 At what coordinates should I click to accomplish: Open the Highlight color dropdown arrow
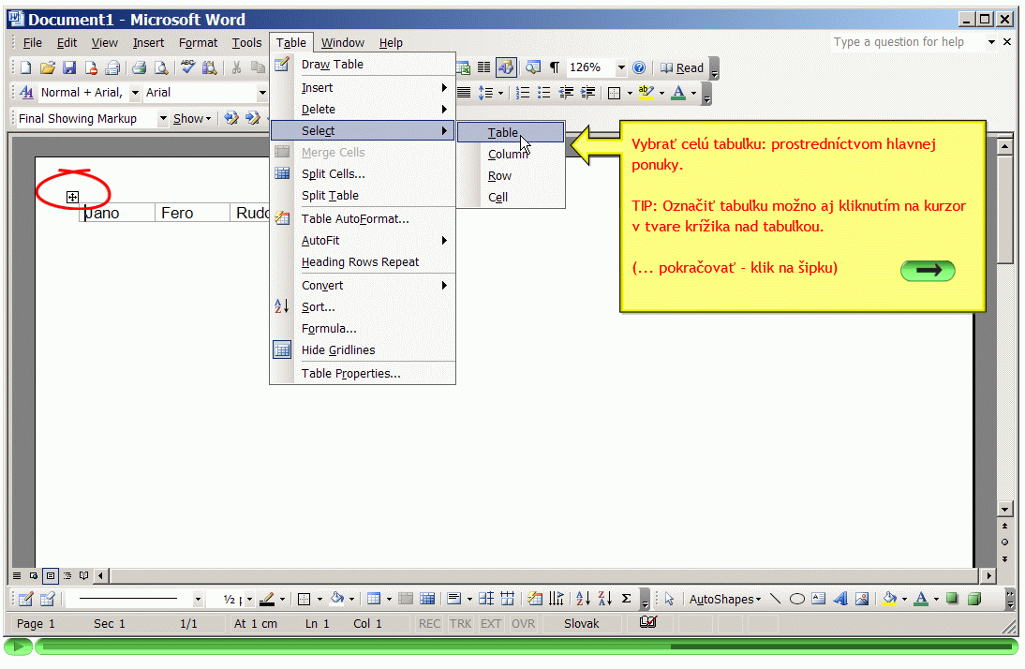pyautogui.click(x=661, y=93)
